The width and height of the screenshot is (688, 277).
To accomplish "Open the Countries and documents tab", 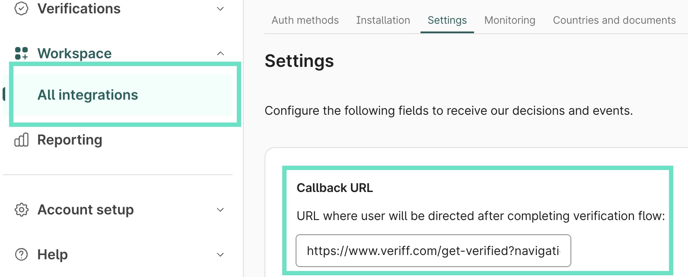I will [614, 20].
